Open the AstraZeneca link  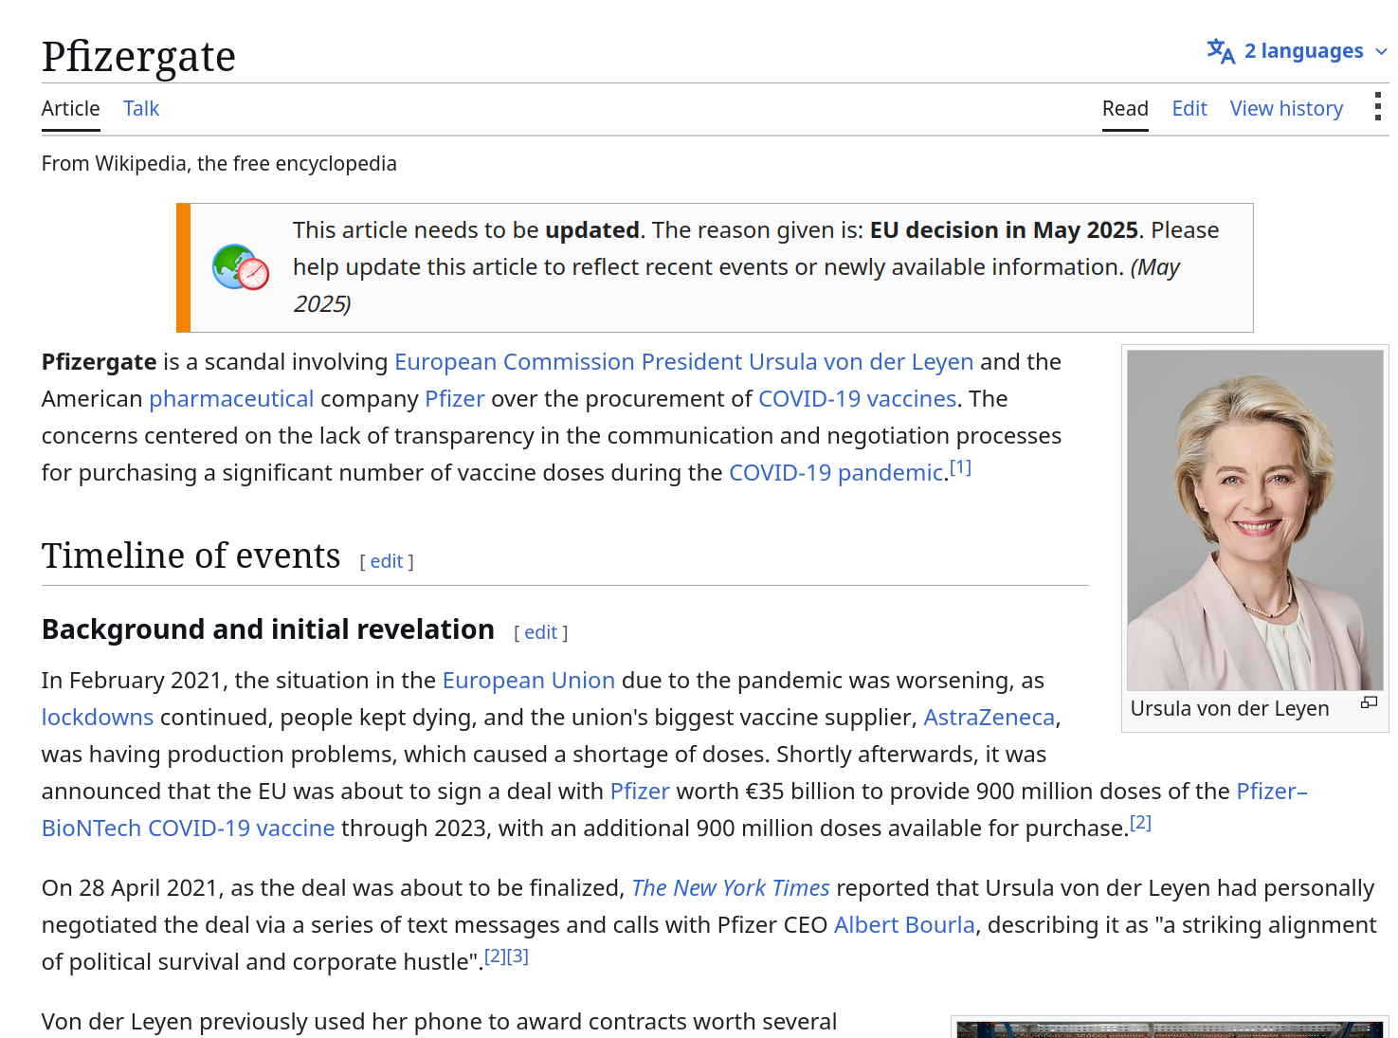pyautogui.click(x=989, y=718)
